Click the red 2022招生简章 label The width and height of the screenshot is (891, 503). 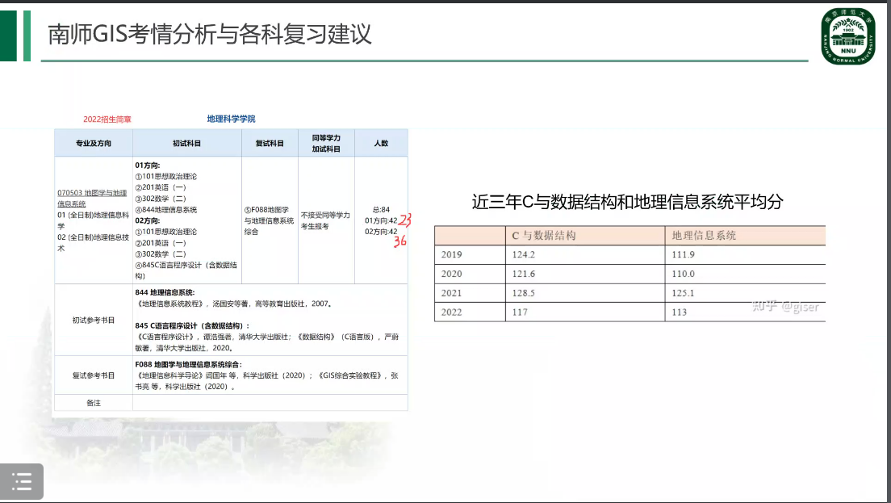click(x=107, y=119)
